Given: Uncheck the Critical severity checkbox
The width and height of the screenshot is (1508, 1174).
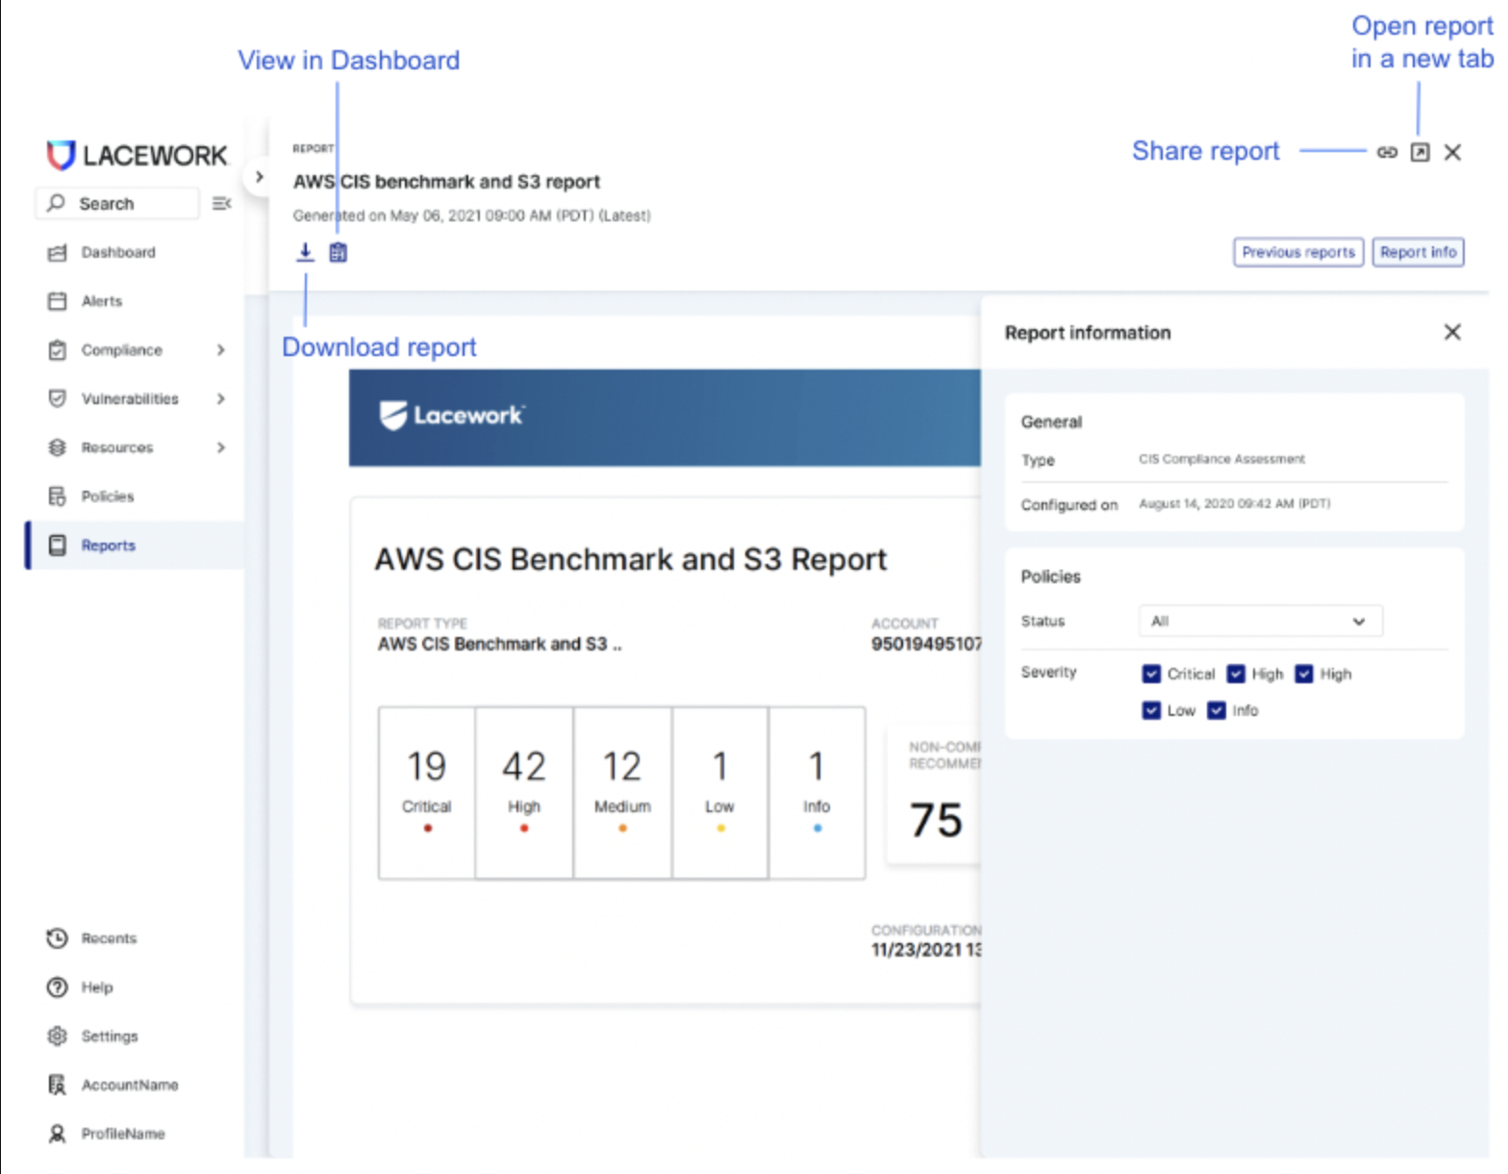Looking at the screenshot, I should pos(1151,674).
